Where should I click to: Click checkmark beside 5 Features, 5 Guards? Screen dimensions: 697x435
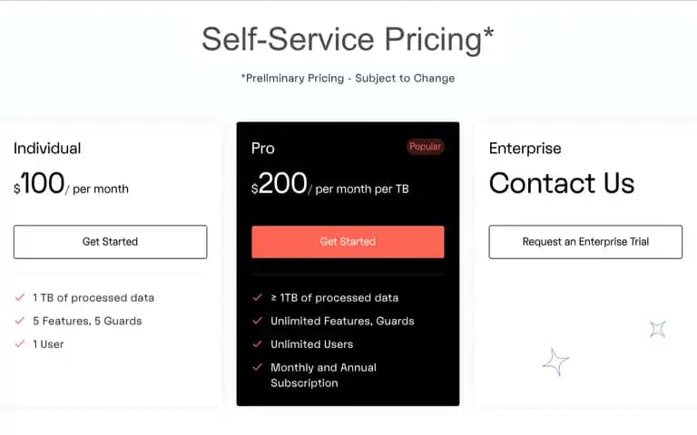click(20, 321)
